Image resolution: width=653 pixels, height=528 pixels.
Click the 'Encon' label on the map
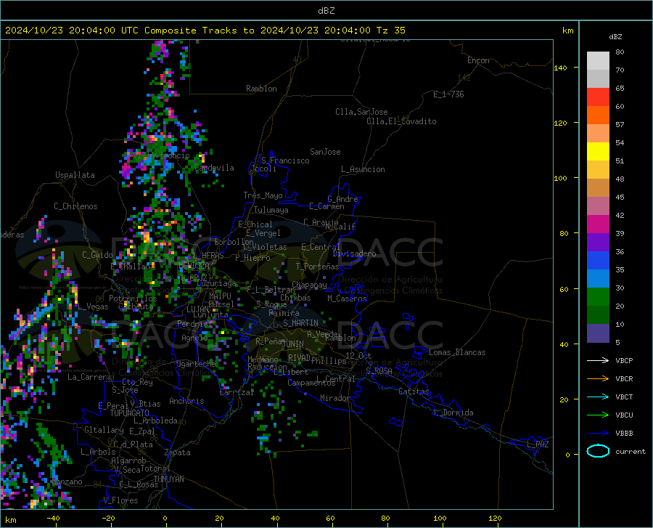[x=478, y=60]
